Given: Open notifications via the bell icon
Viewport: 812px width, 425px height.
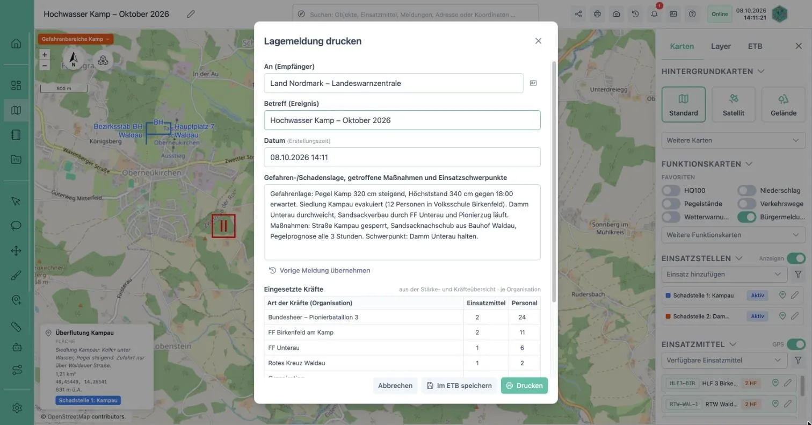Looking at the screenshot, I should 654,14.
